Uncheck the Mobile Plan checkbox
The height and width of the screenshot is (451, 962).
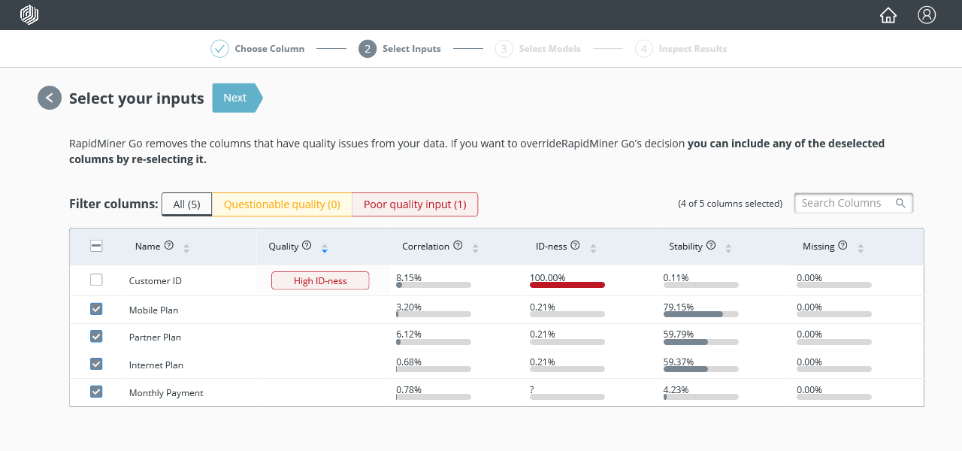[x=96, y=309]
